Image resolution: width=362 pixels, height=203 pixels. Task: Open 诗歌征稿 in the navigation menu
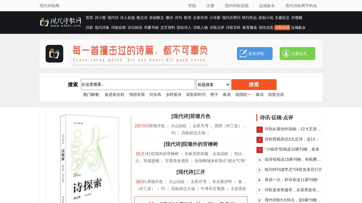pyautogui.click(x=118, y=27)
